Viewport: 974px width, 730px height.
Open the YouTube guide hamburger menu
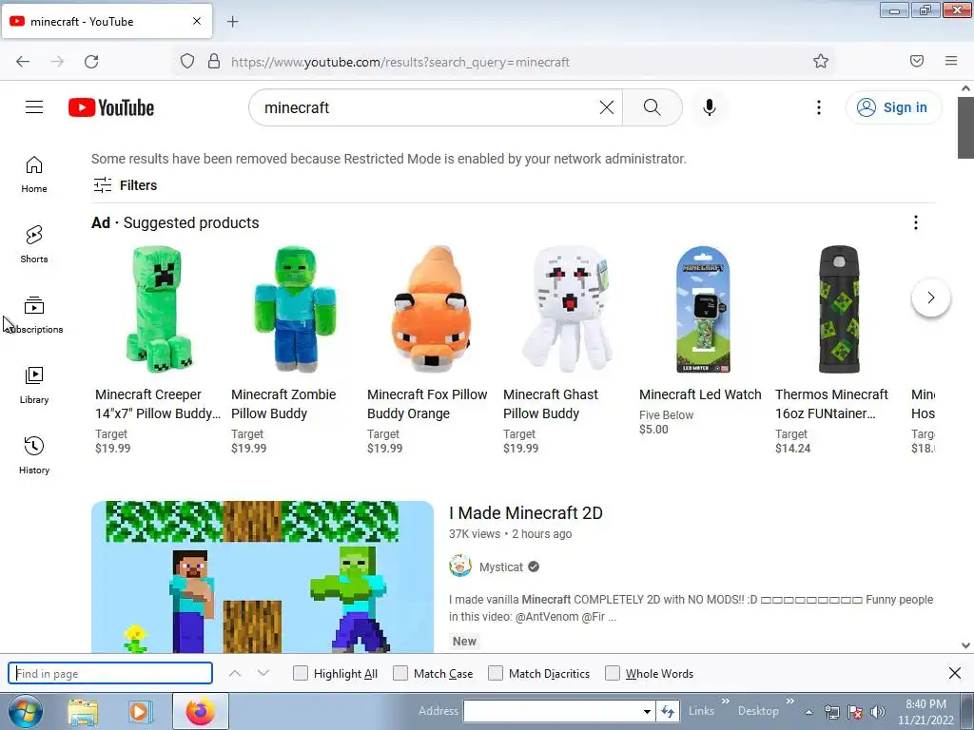coord(34,107)
